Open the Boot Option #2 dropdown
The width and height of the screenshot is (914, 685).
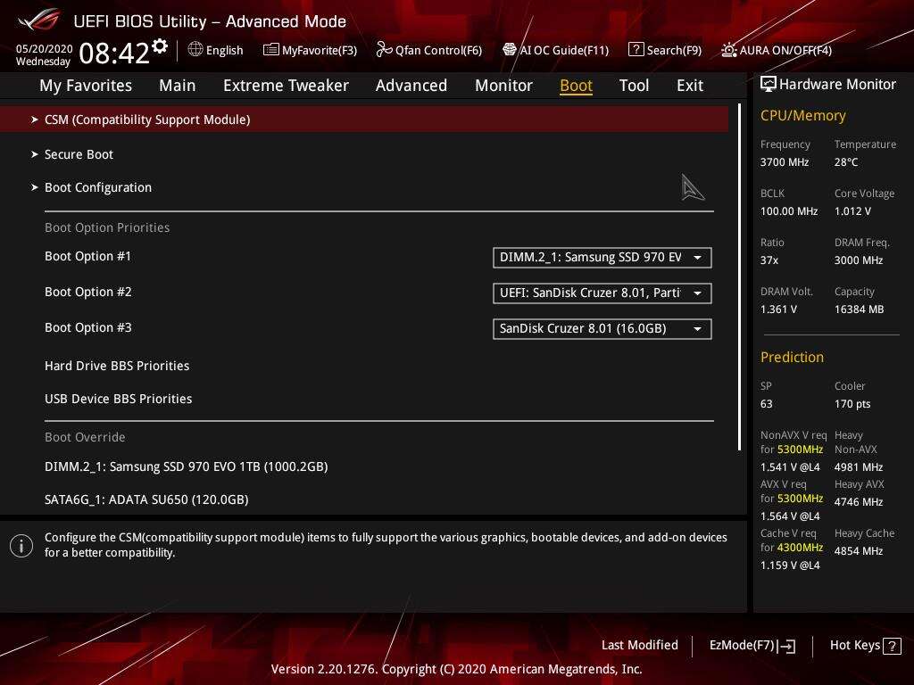[602, 293]
